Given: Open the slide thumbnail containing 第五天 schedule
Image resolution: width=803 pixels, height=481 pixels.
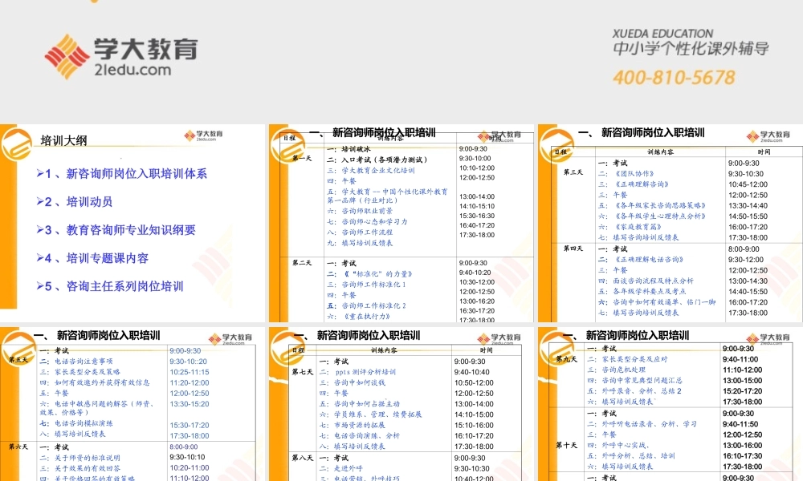Looking at the screenshot, I should point(132,404).
